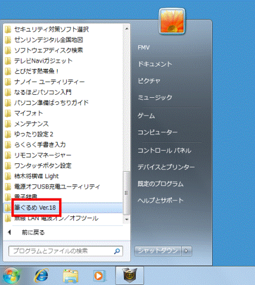Click the program list scroll up arrow

coord(126,29)
